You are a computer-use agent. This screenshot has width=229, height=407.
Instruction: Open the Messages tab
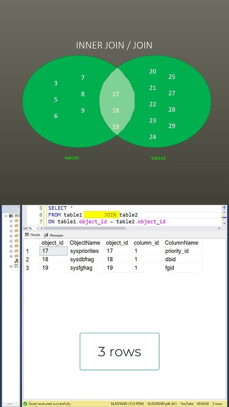tap(54, 235)
